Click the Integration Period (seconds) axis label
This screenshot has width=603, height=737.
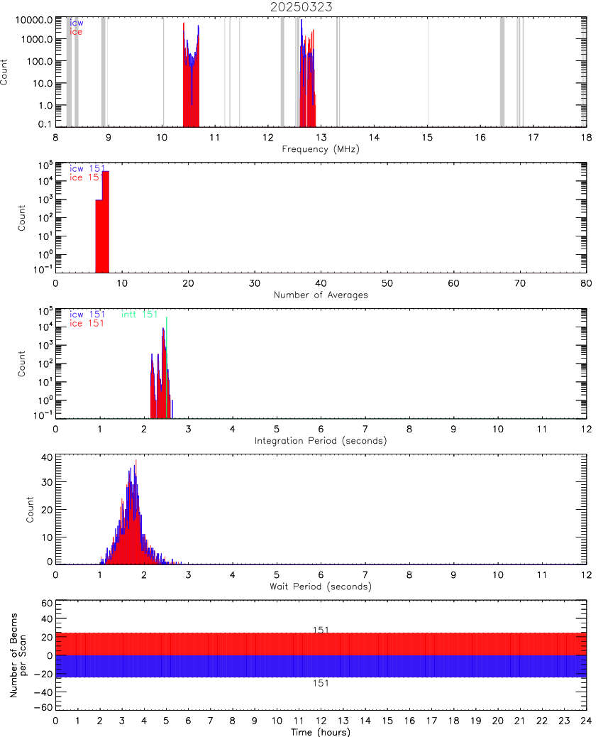coord(321,440)
